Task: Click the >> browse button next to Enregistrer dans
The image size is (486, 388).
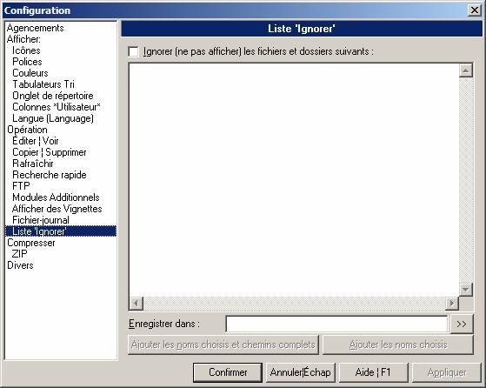Action: click(x=462, y=324)
